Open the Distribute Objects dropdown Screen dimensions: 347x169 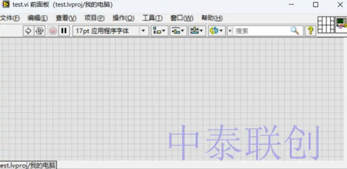[178, 31]
